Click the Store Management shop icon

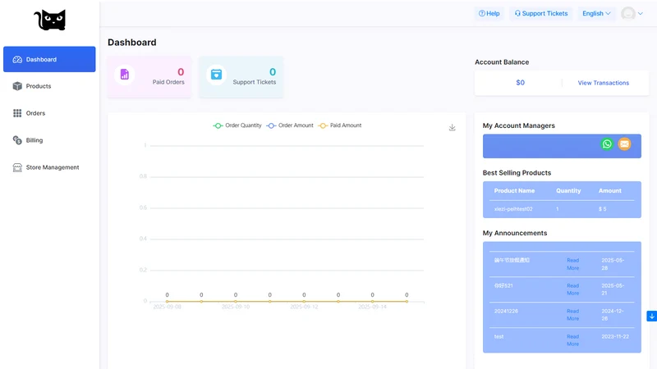(17, 167)
